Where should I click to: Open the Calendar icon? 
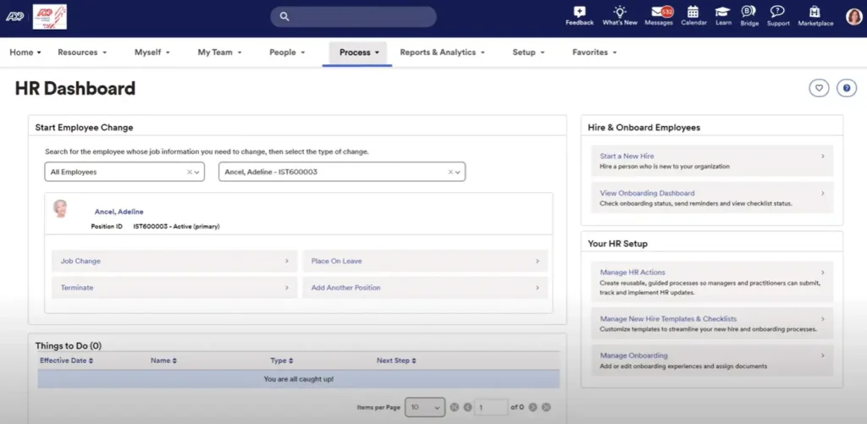coord(693,13)
